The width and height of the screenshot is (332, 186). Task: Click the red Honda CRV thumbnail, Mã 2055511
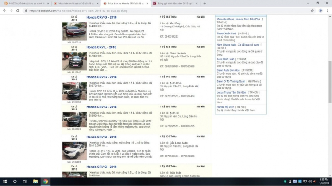[74, 31]
